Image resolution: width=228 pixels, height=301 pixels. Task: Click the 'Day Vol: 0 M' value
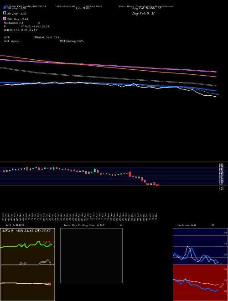(x=143, y=14)
